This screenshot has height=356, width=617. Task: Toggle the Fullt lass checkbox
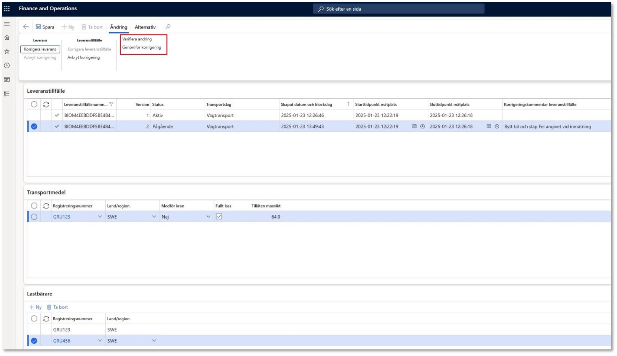point(219,217)
